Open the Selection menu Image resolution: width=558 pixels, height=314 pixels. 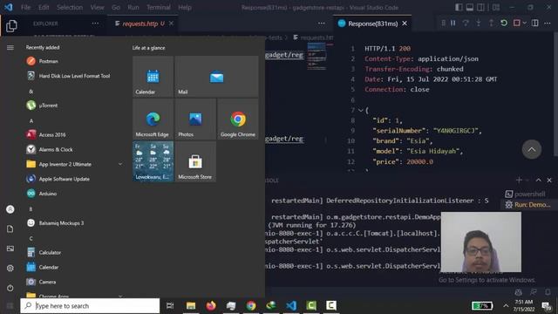pos(70,7)
